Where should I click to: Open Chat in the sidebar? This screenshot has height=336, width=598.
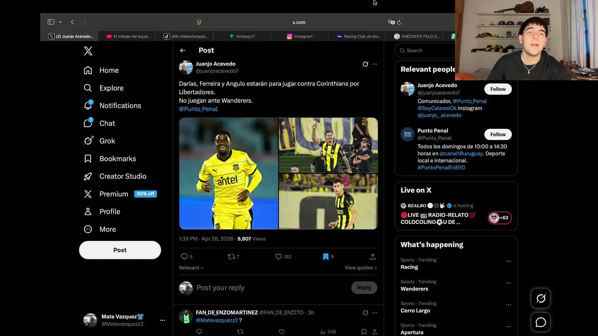(x=99, y=123)
